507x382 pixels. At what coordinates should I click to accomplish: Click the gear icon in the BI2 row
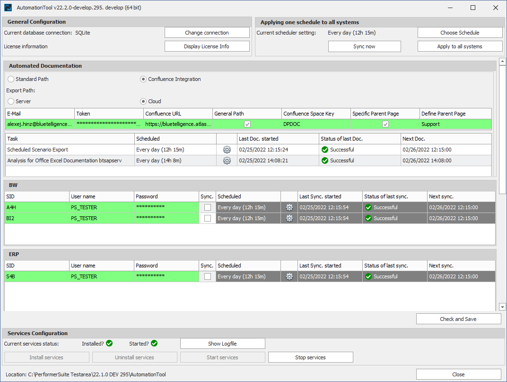click(289, 218)
